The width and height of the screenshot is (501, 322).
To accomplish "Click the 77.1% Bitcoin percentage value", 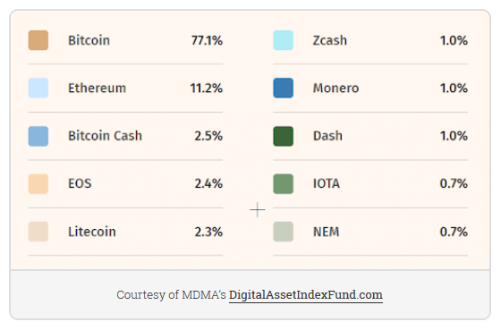I will pos(207,40).
